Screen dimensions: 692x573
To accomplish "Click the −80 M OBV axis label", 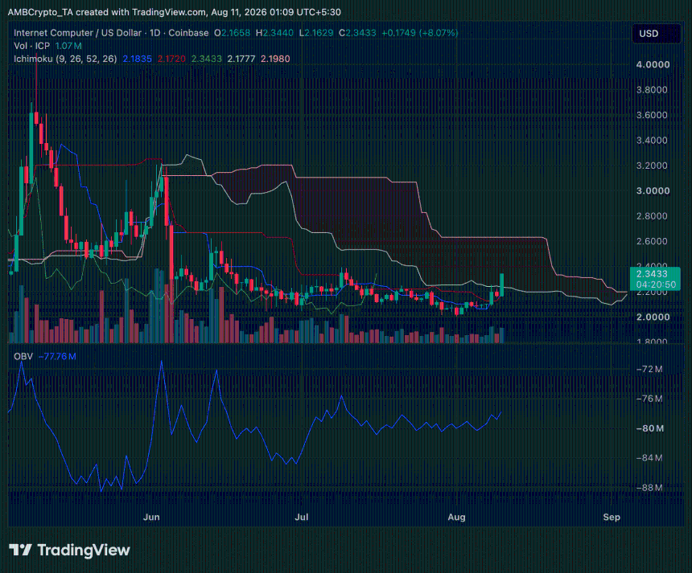I will coord(649,428).
